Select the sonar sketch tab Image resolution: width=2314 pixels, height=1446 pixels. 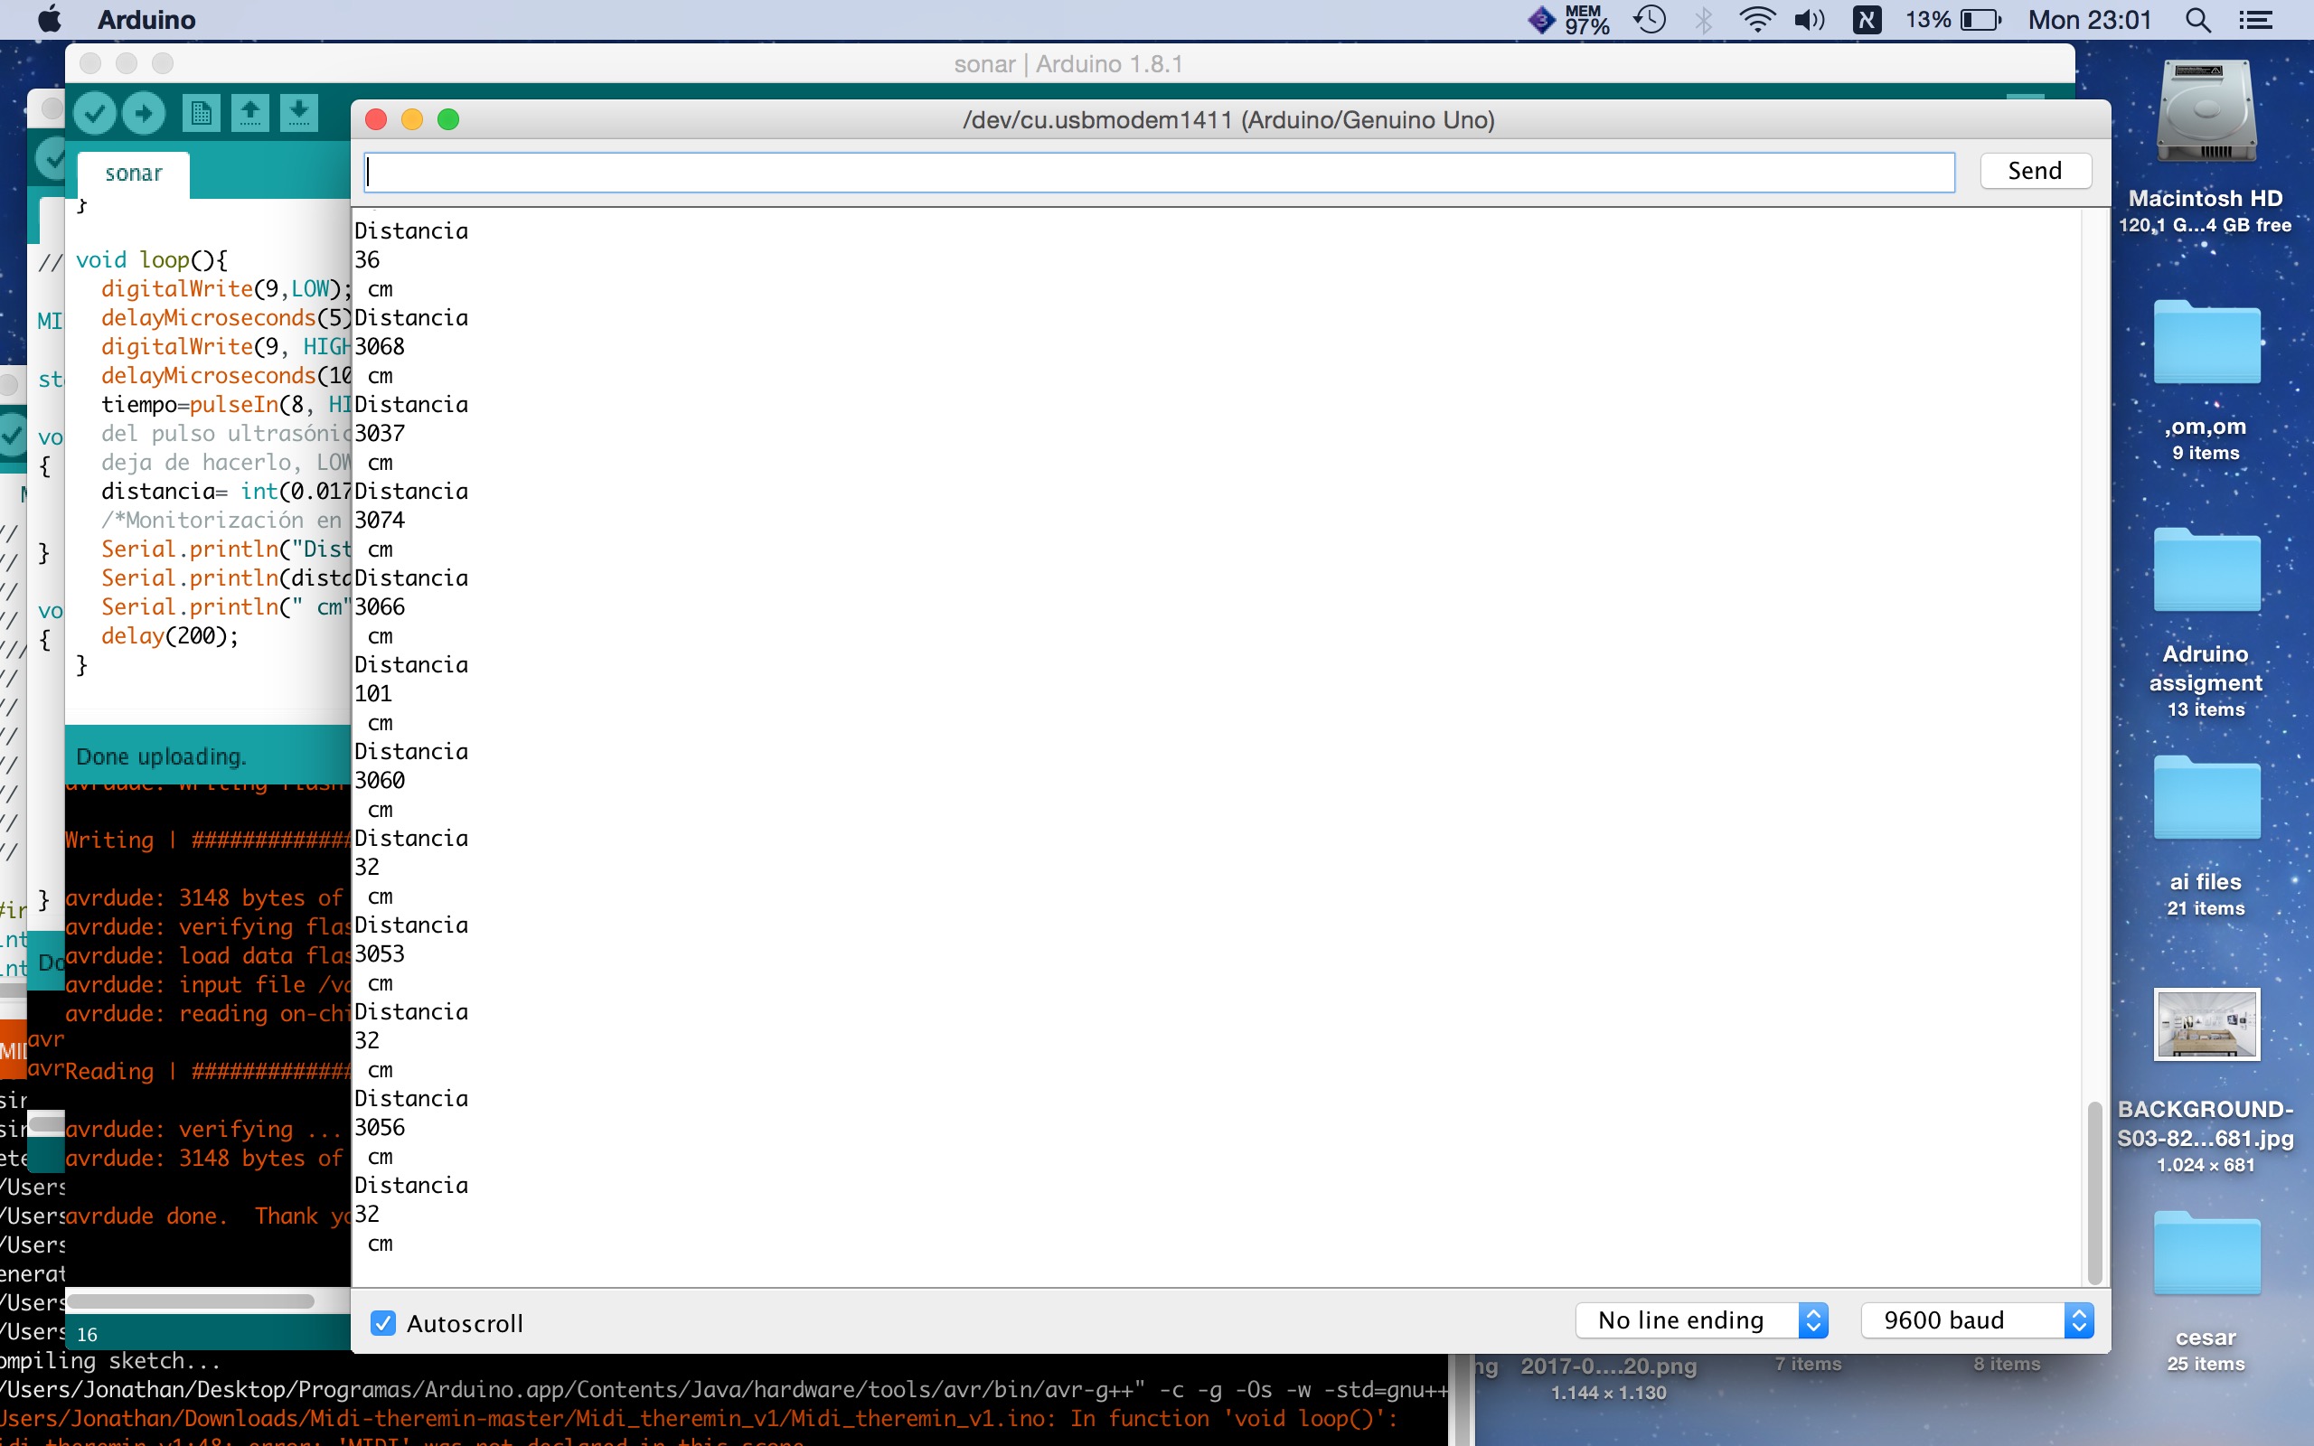134,174
